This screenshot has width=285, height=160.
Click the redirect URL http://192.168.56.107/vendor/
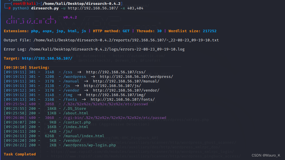coord(126,90)
